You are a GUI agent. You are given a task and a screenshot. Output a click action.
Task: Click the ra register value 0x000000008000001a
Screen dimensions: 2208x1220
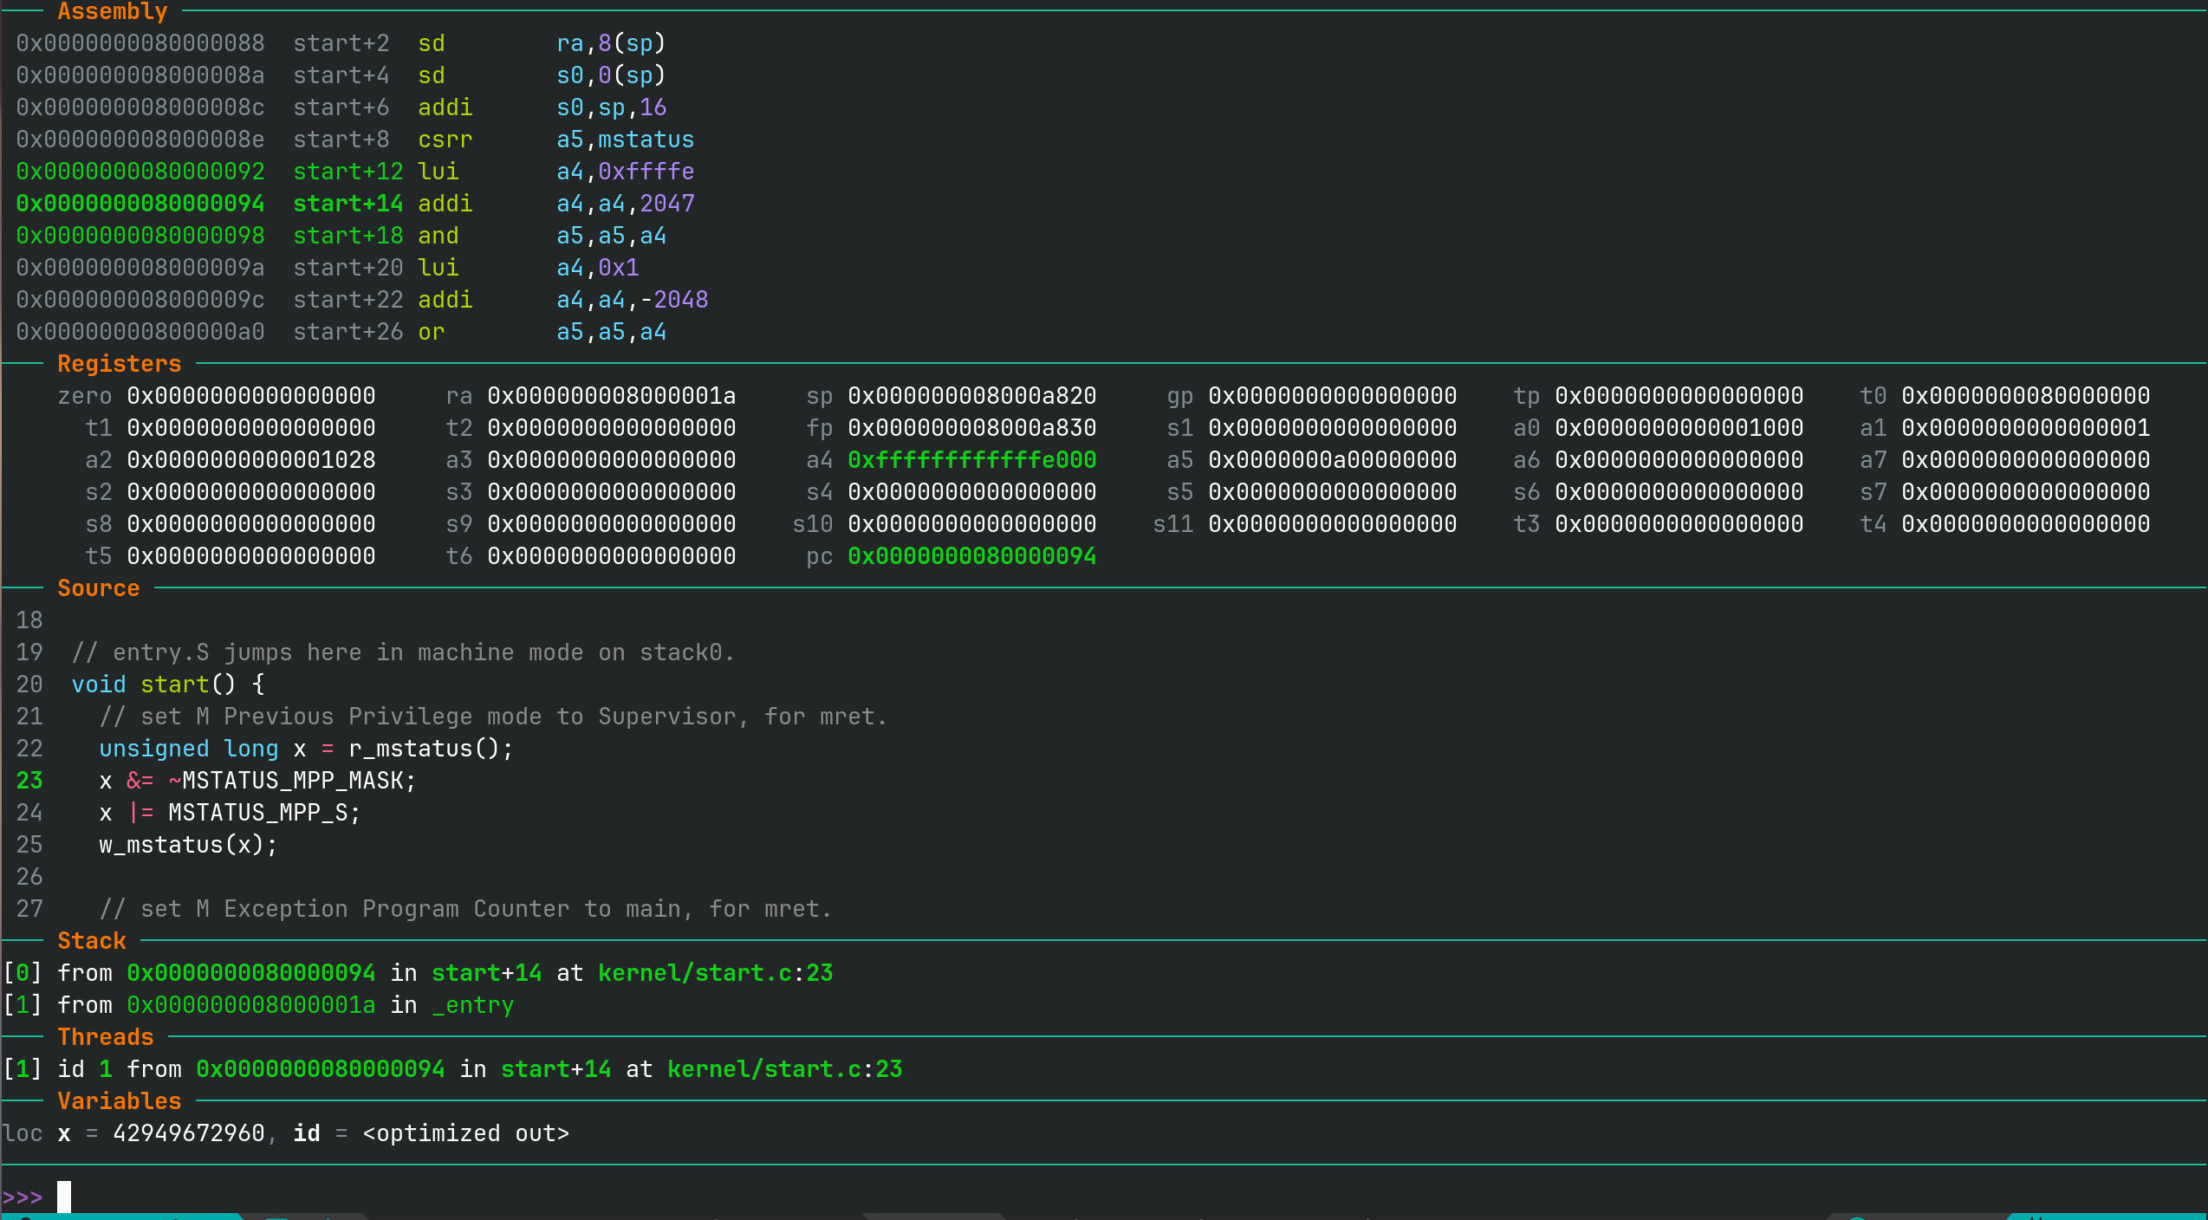(612, 396)
